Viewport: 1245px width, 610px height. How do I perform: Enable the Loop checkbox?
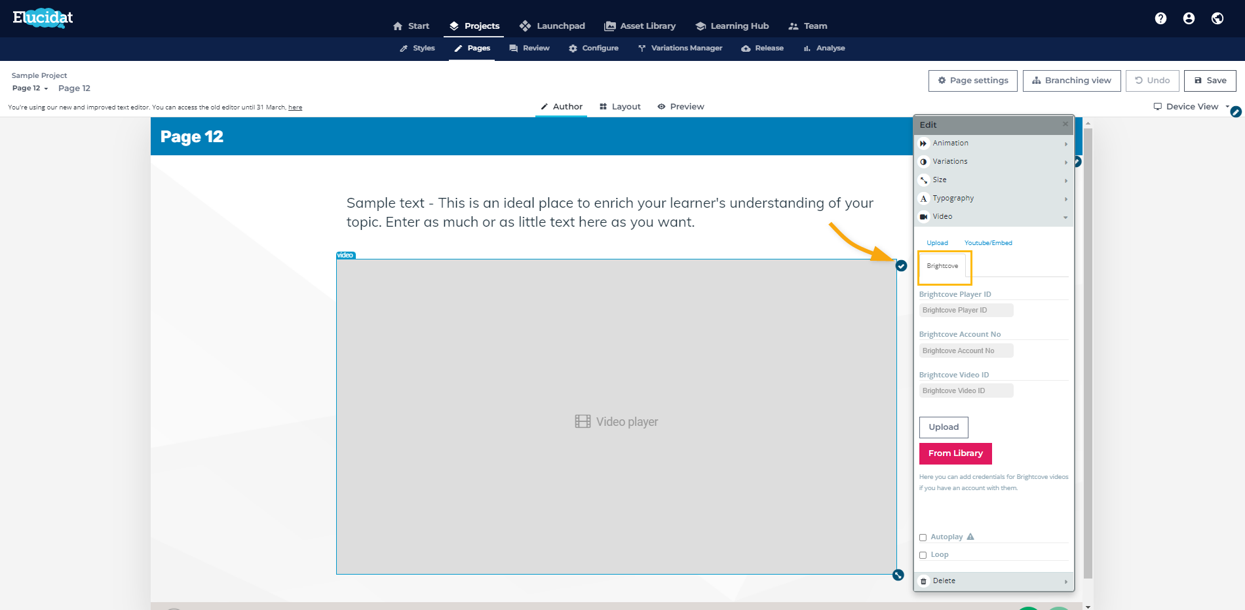(923, 555)
